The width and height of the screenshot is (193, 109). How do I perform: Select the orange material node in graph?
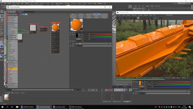(55, 38)
